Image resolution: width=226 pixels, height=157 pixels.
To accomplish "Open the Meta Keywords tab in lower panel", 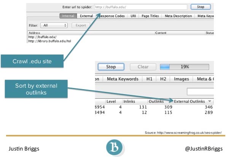I will (x=123, y=79).
